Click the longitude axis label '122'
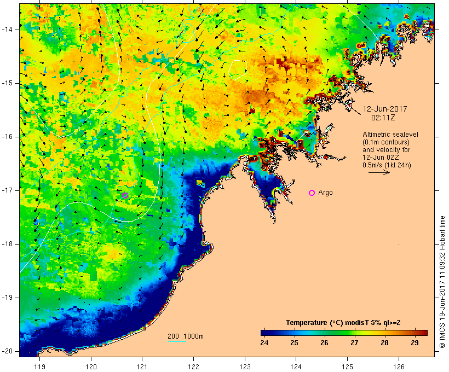 (194, 367)
